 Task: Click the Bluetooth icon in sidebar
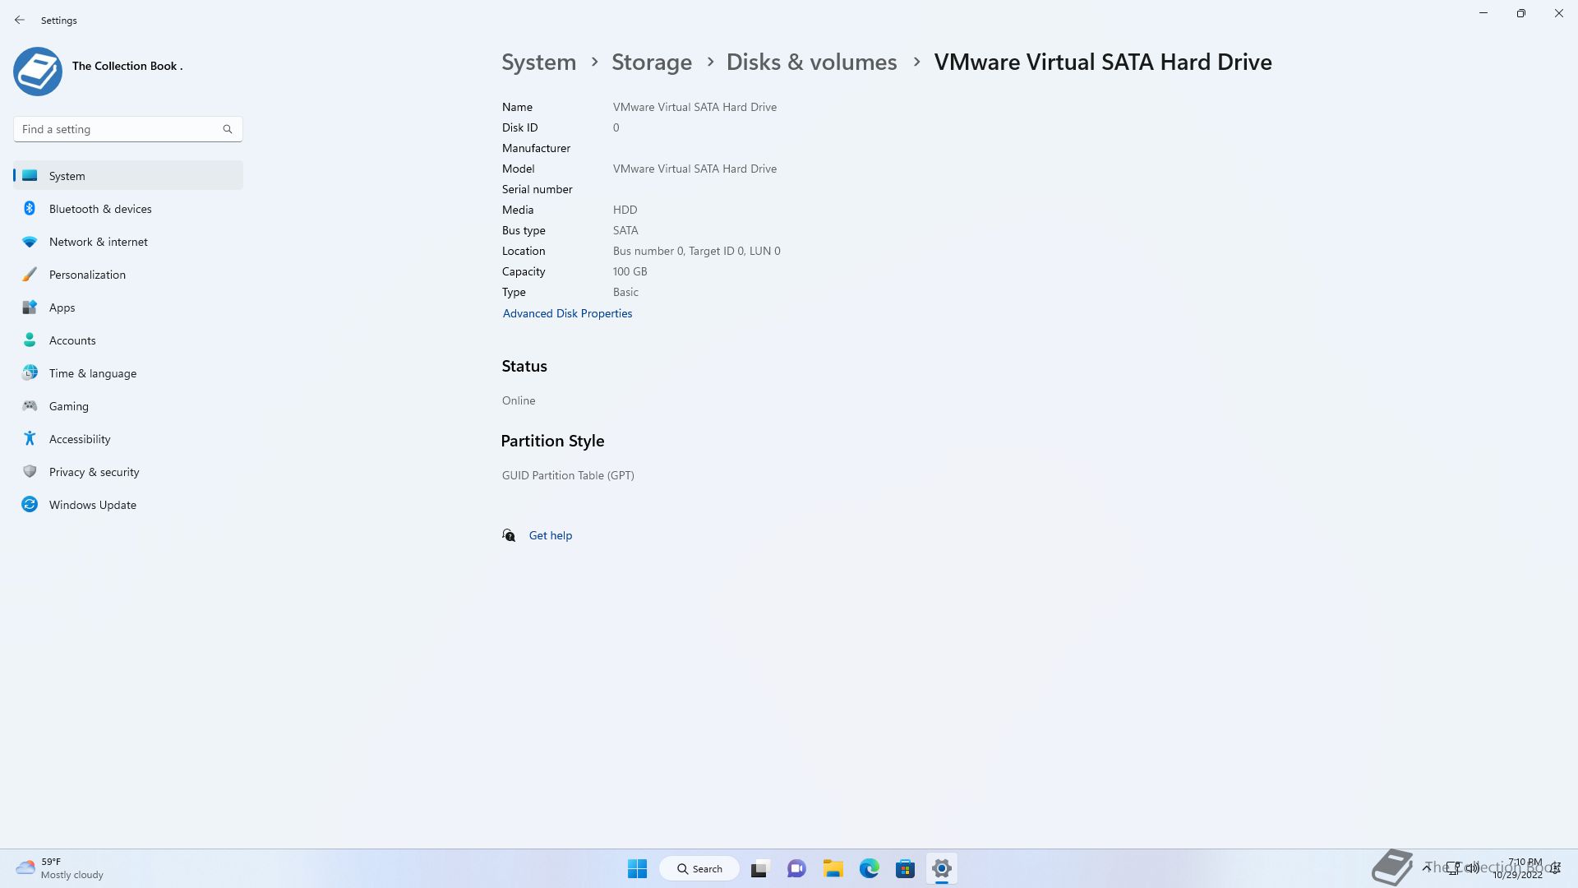[30, 208]
